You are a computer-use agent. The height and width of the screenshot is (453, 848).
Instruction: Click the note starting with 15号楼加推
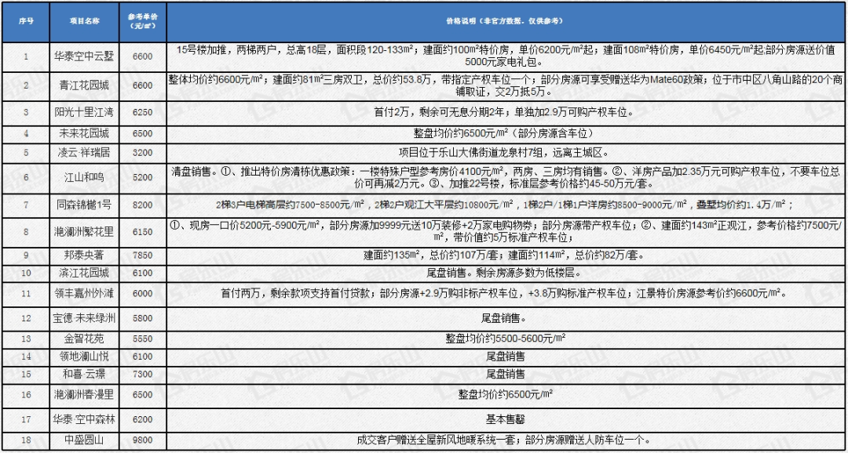(506, 56)
